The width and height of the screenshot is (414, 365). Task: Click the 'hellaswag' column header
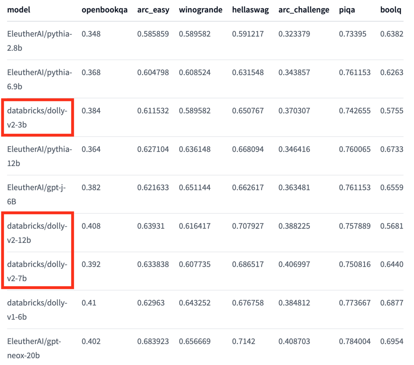[250, 10]
